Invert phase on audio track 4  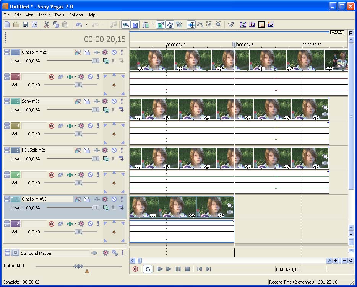pos(60,126)
